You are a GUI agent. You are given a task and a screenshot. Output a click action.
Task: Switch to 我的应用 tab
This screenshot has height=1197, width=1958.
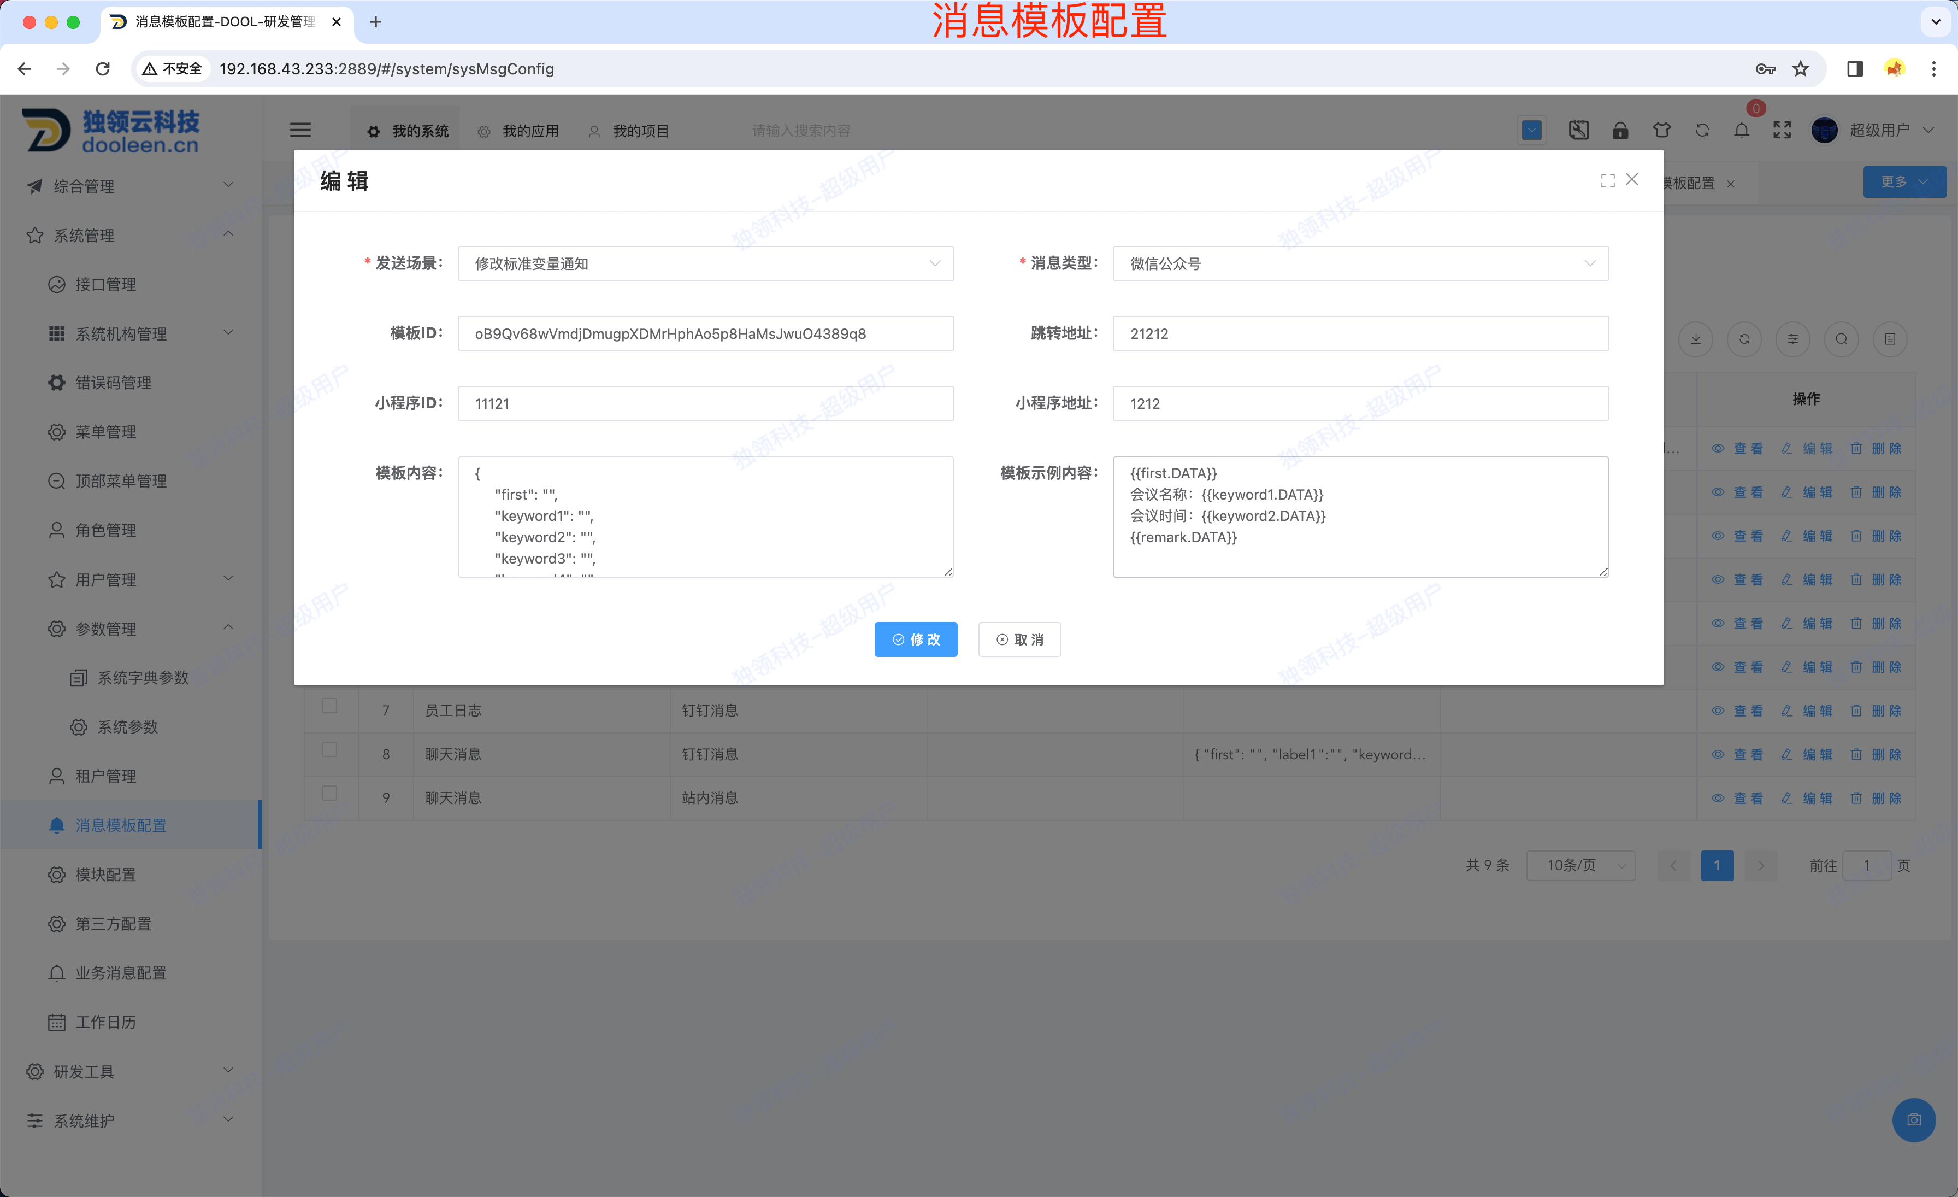[x=518, y=131]
